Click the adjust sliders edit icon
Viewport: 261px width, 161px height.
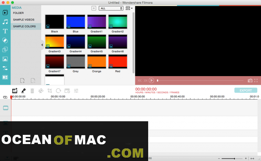tap(76, 91)
